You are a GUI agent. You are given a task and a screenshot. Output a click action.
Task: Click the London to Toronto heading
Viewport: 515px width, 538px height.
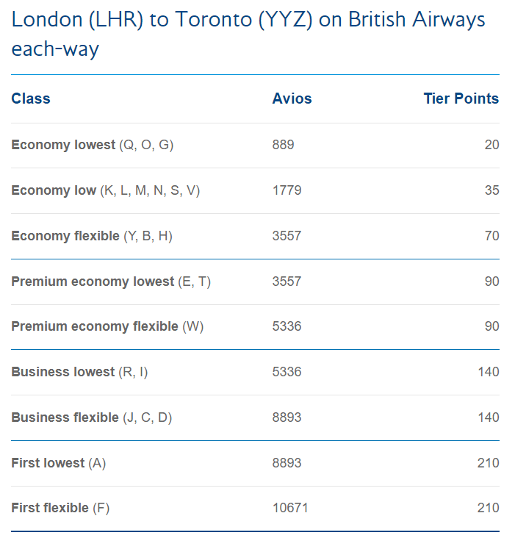coord(248,34)
